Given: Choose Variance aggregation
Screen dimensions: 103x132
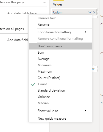Looking at the screenshot, I should click(x=60, y=97).
